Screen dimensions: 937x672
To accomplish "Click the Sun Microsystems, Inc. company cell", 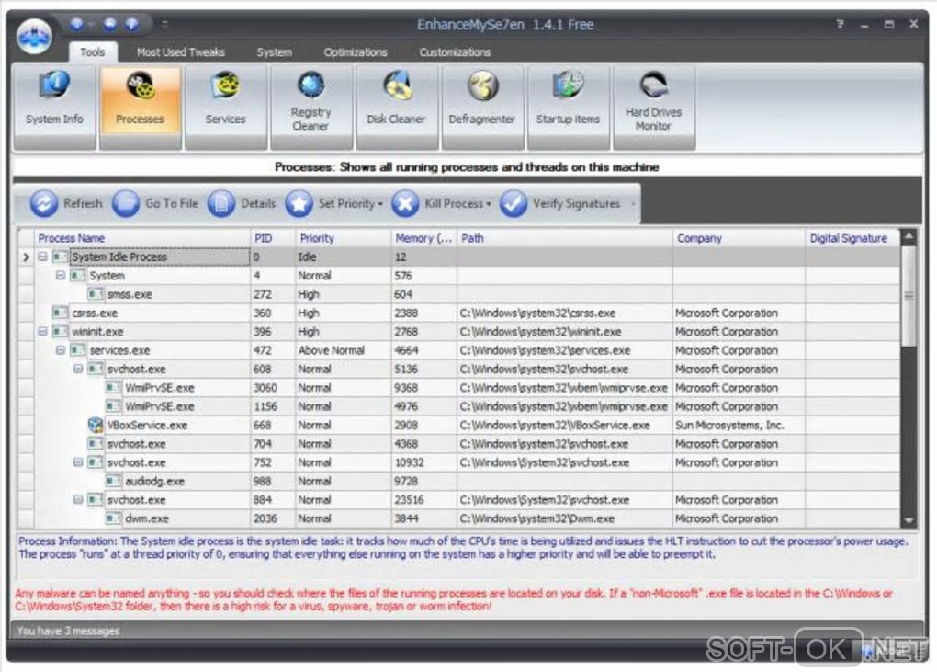I will [x=739, y=425].
